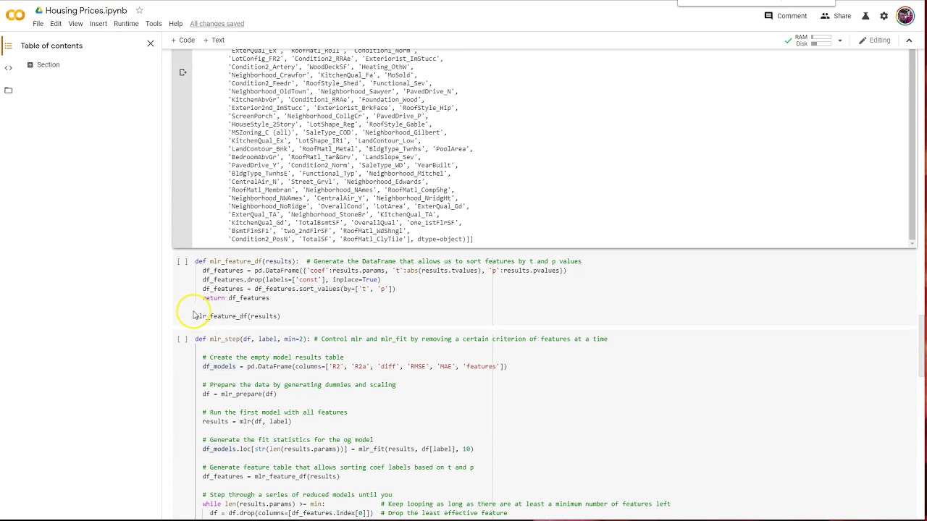The height and width of the screenshot is (521, 927).
Task: Open the Tools menu
Action: tap(154, 24)
